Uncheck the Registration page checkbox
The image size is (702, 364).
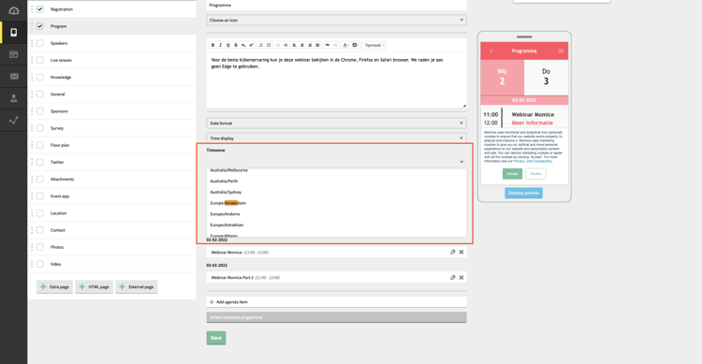40,9
